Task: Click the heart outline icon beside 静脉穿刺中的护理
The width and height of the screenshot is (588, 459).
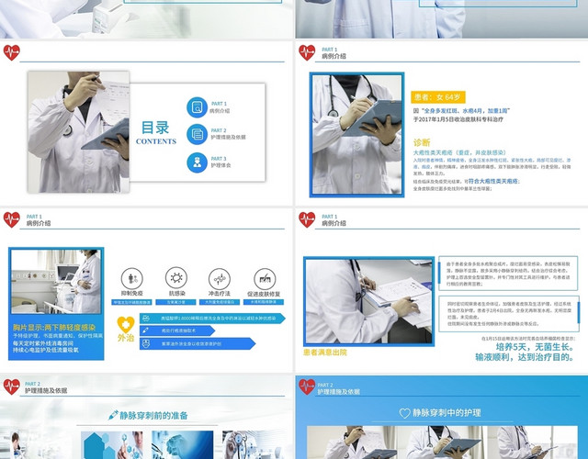Action: pos(404,413)
